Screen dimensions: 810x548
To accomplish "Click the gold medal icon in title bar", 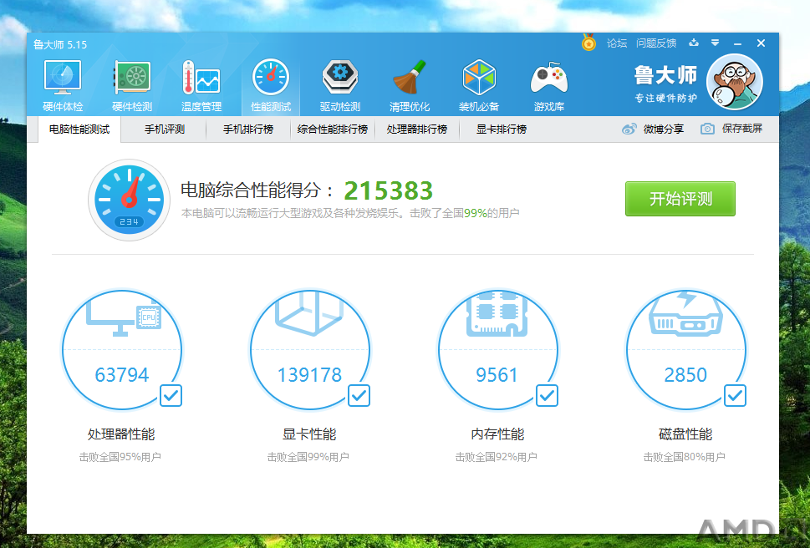I will [x=588, y=43].
